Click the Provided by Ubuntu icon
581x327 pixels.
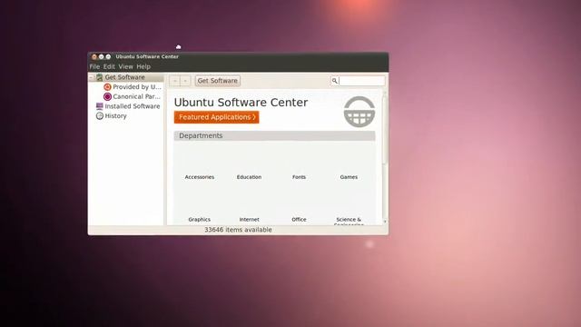click(107, 87)
